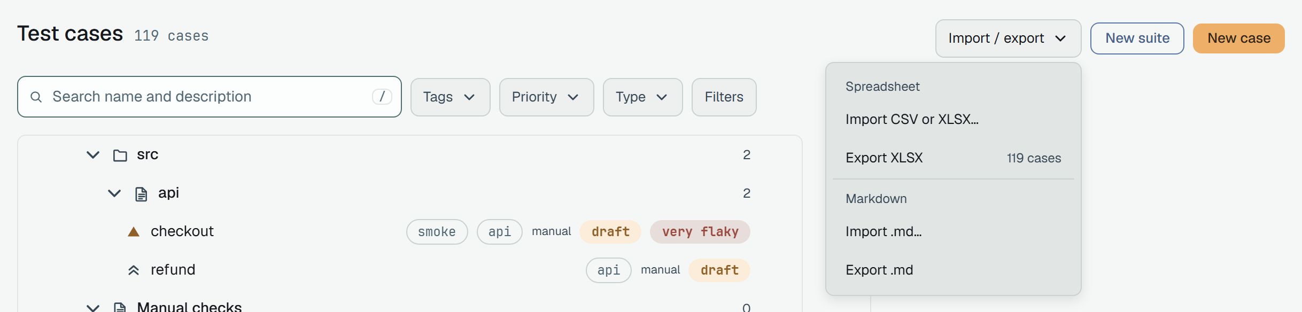This screenshot has width=1302, height=312.
Task: Click the api tag on checkout
Action: click(x=500, y=232)
